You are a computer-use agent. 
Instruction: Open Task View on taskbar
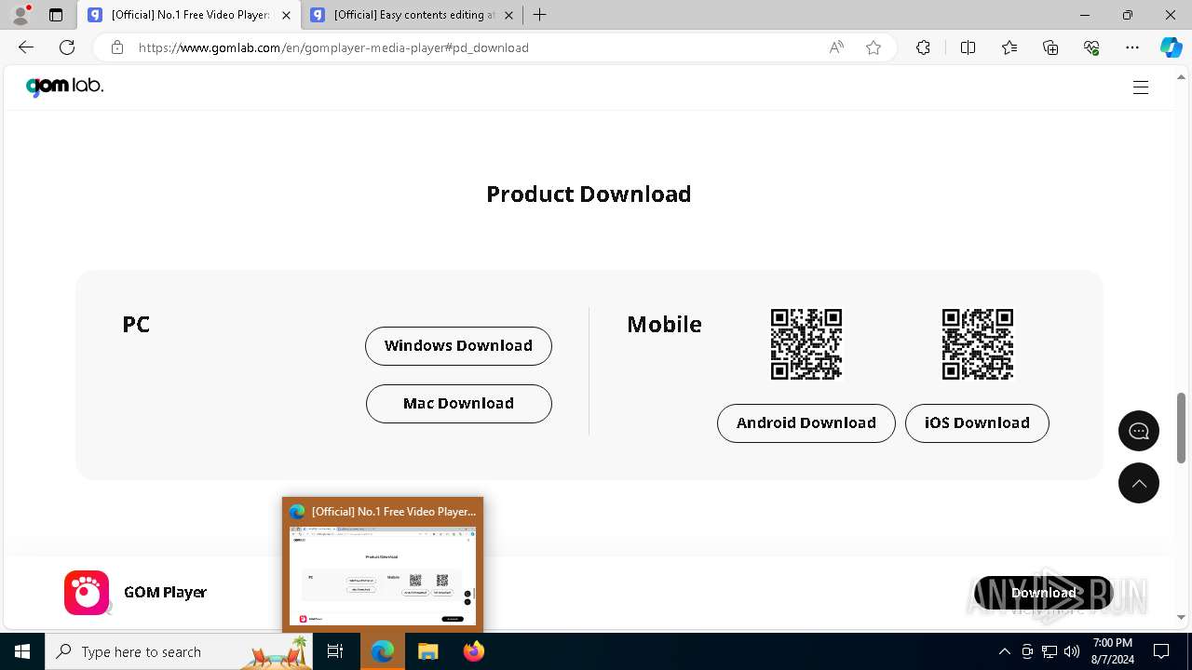(x=336, y=651)
